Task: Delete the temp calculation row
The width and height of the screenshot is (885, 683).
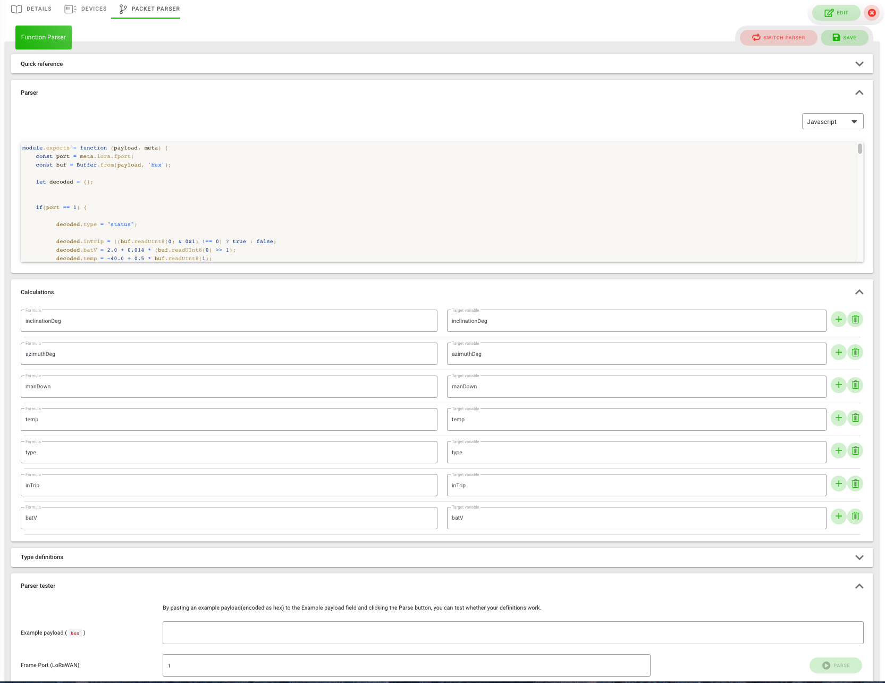Action: (855, 418)
